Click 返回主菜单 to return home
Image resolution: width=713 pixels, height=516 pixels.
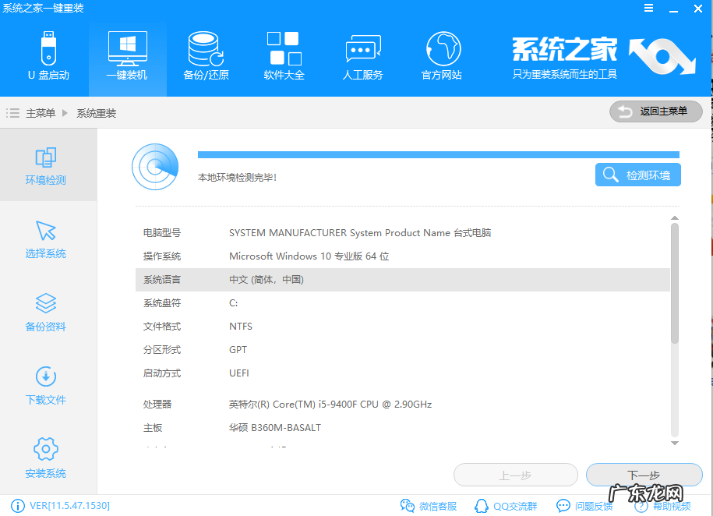(x=655, y=111)
